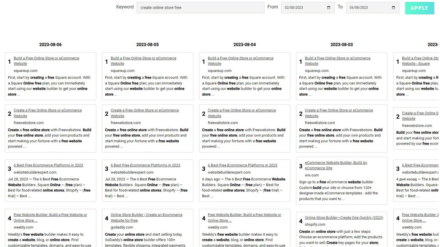Select the 2023-08-03 column header

341,45
